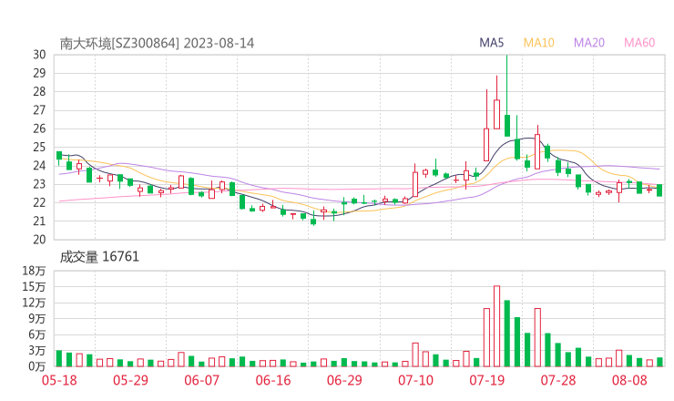The height and width of the screenshot is (401, 674).
Task: Click the price axis value 30
Action: tap(39, 55)
